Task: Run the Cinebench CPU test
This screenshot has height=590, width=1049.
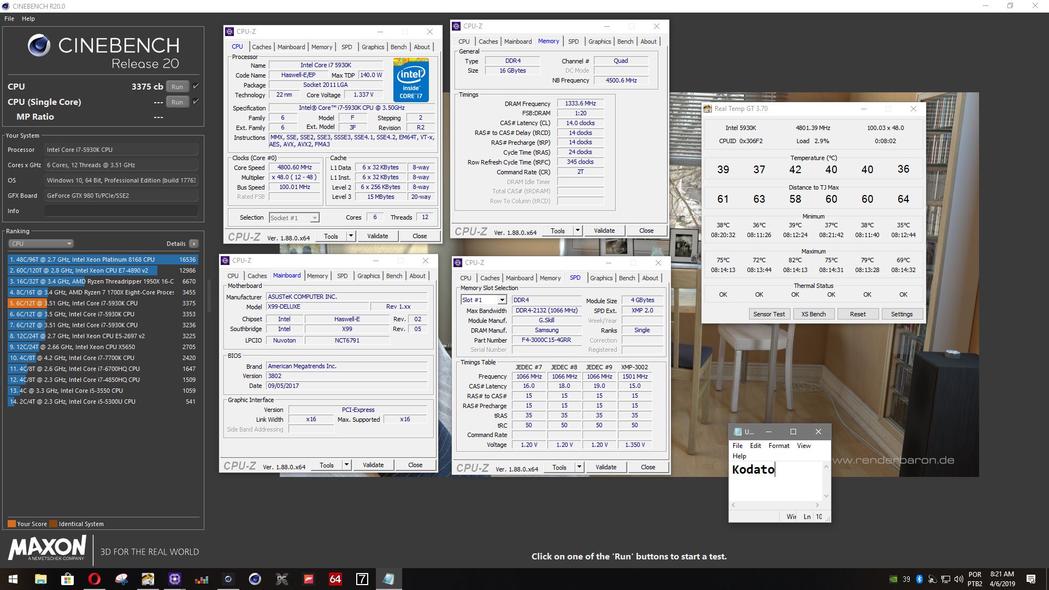Action: pyautogui.click(x=177, y=87)
